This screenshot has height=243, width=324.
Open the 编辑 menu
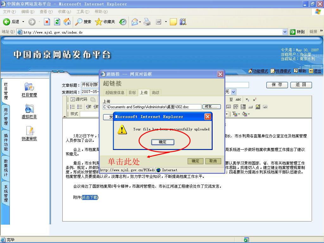[28, 12]
